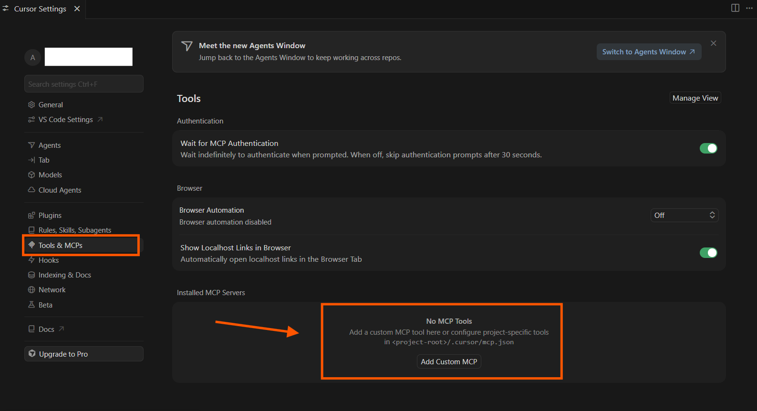Dismiss the Agents Window banner
Image resolution: width=757 pixels, height=411 pixels.
coord(714,43)
